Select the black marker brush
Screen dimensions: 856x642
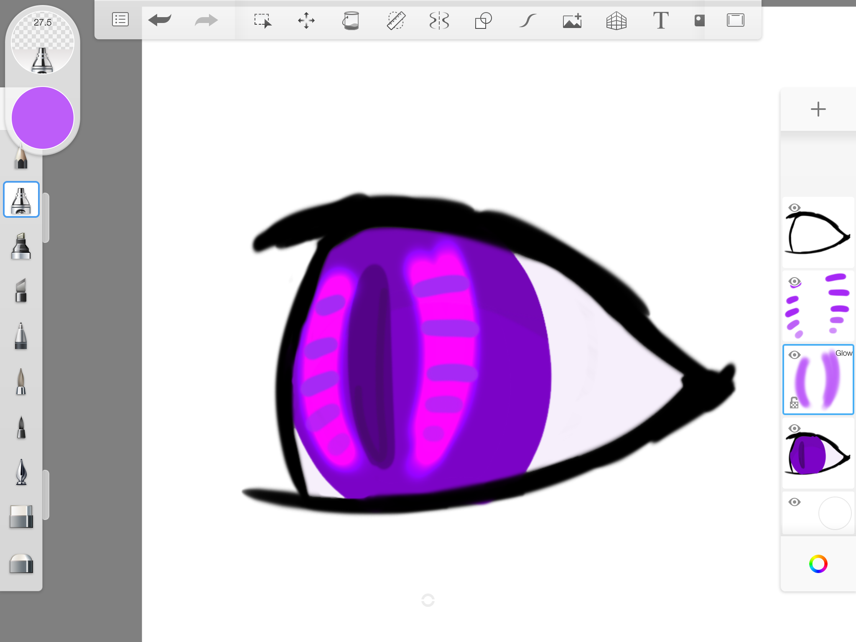pyautogui.click(x=21, y=246)
